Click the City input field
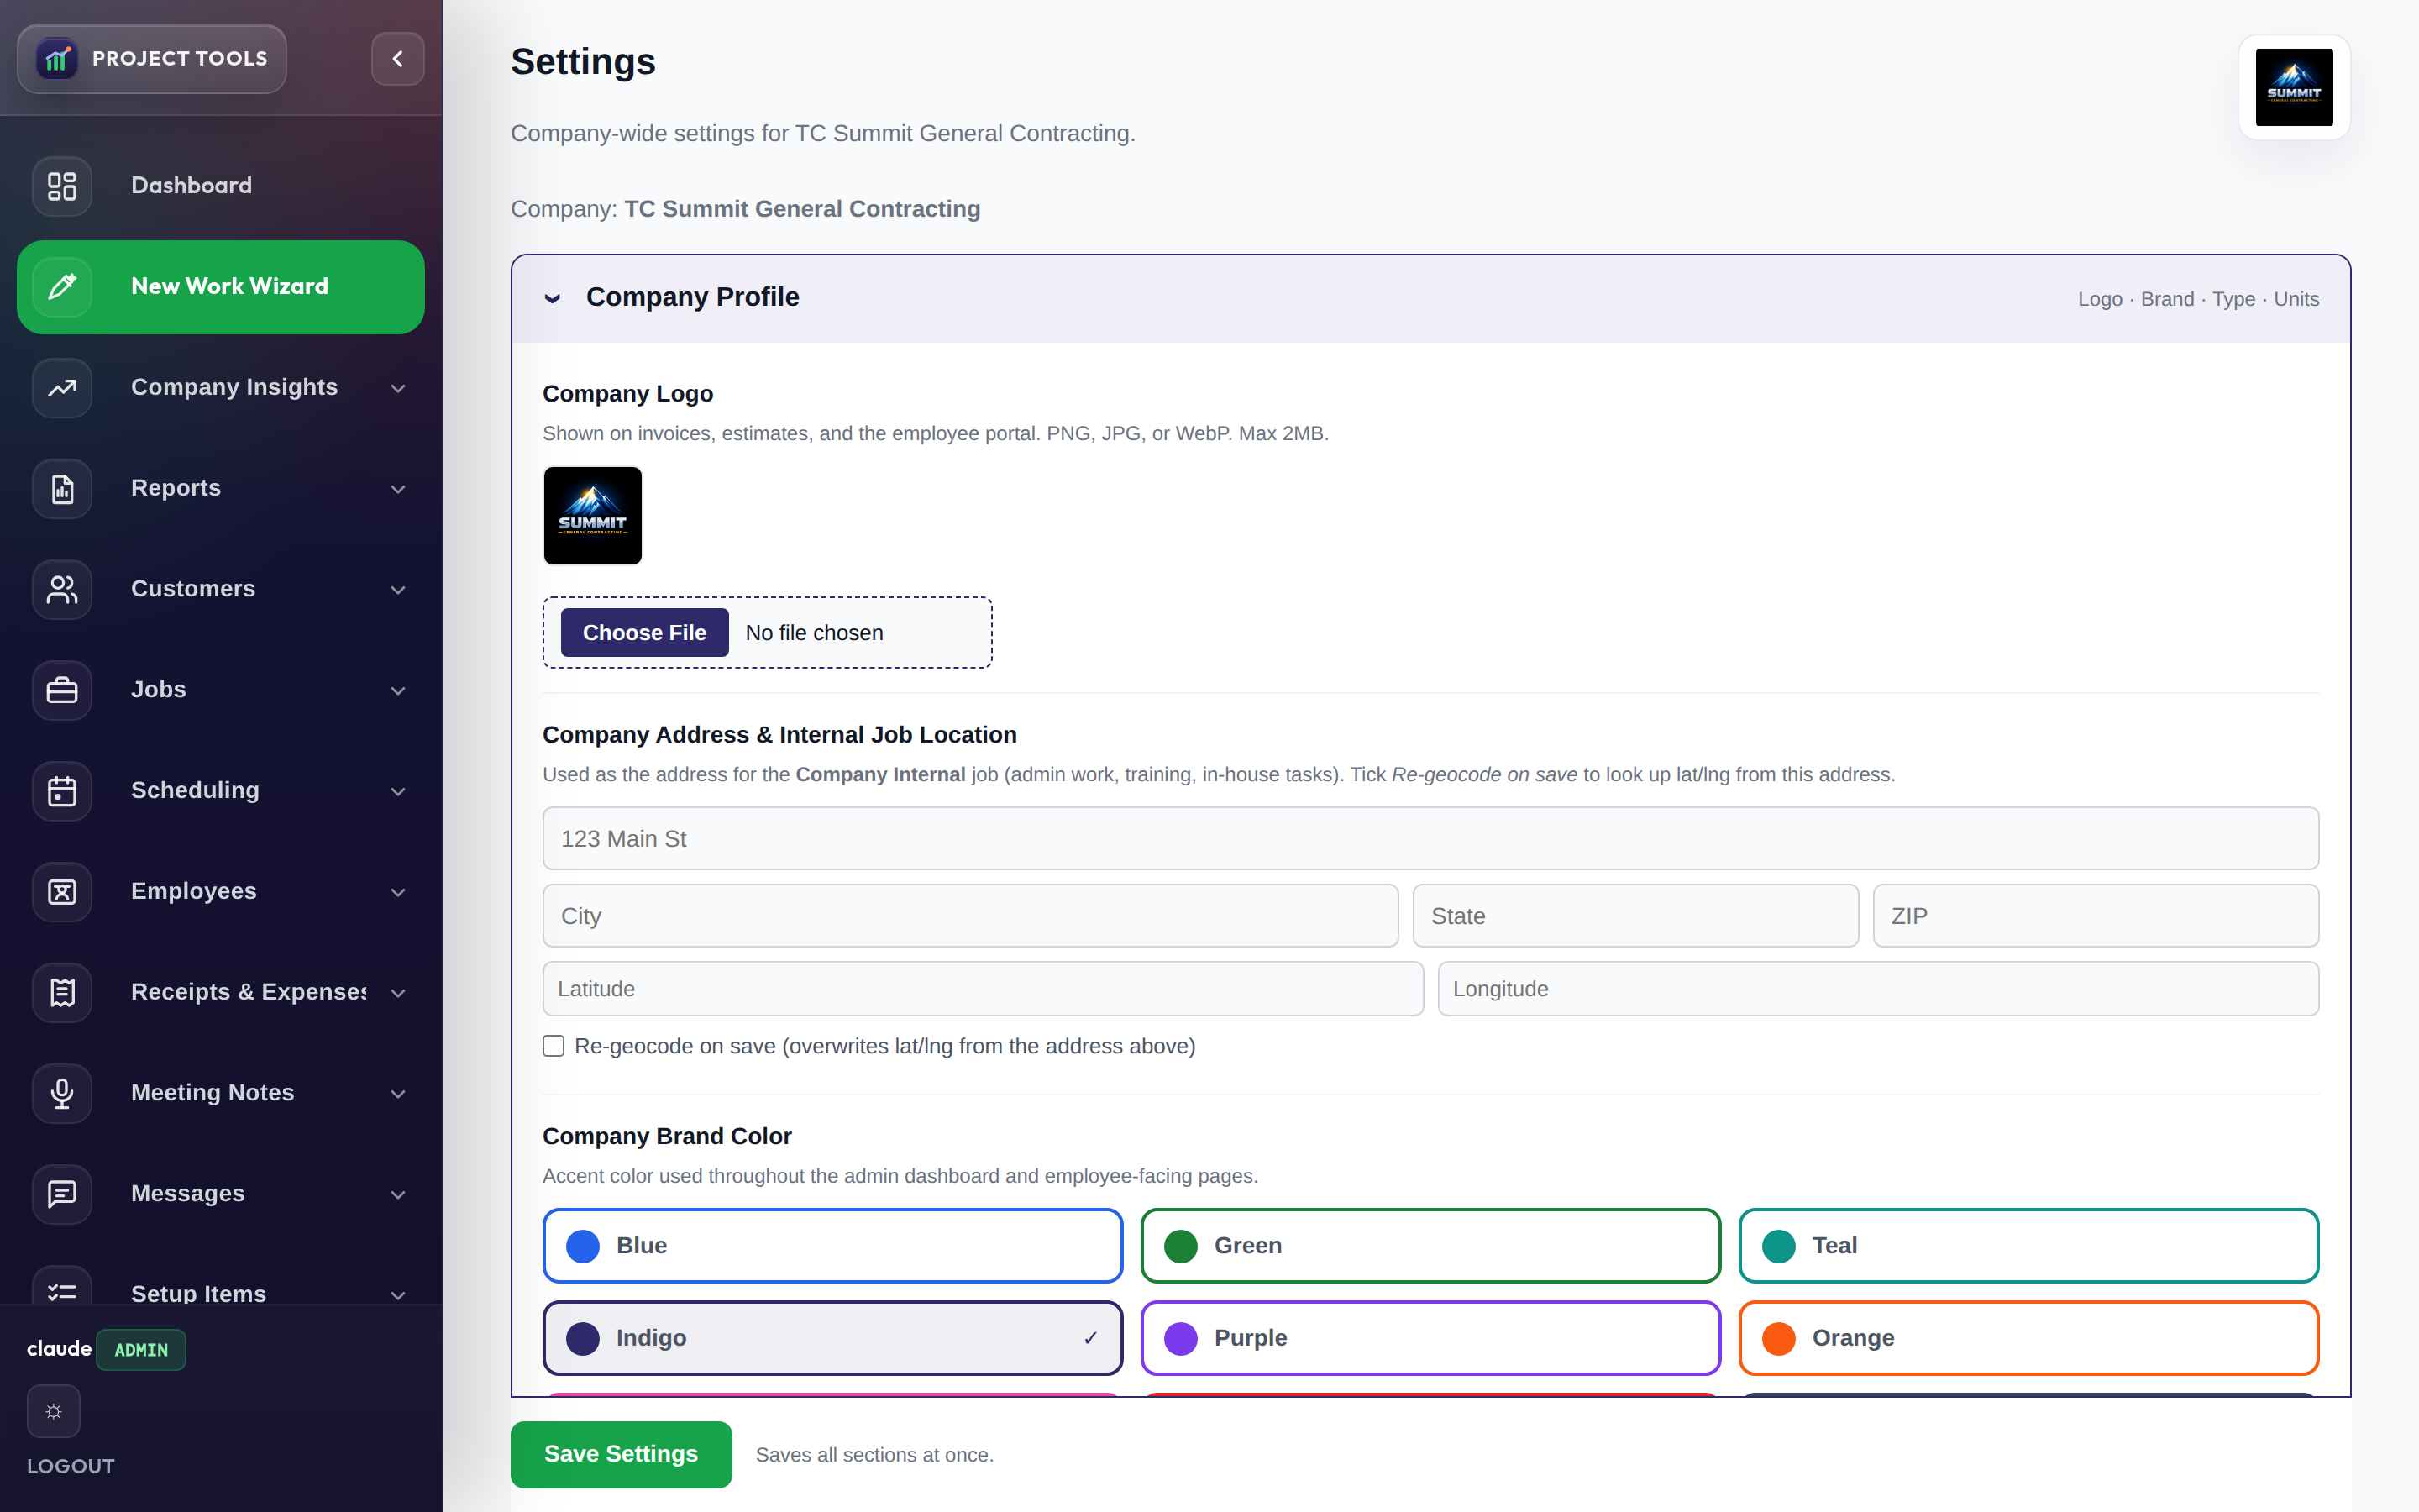 pyautogui.click(x=969, y=916)
